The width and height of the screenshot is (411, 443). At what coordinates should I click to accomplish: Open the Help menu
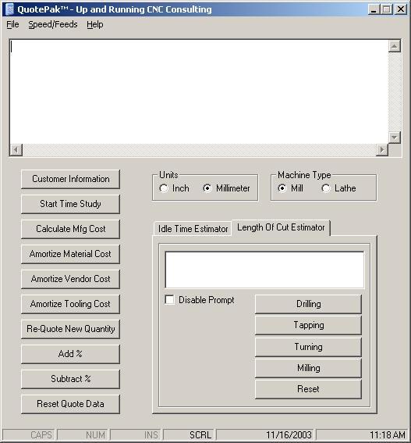tap(95, 24)
